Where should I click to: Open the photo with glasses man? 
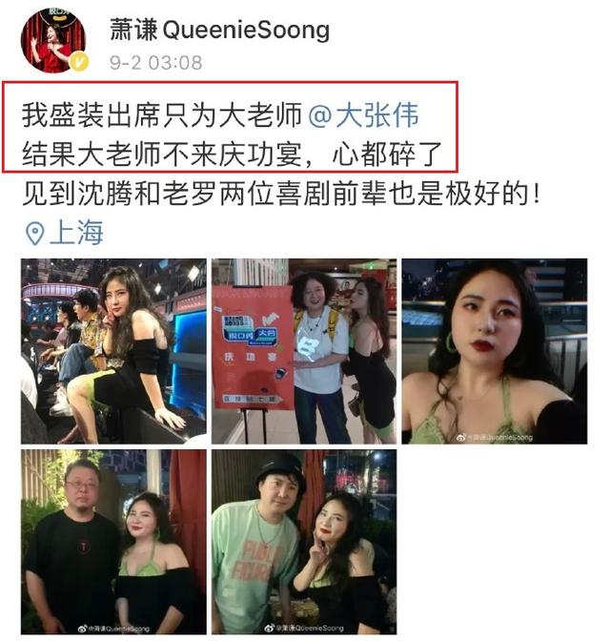point(113,542)
